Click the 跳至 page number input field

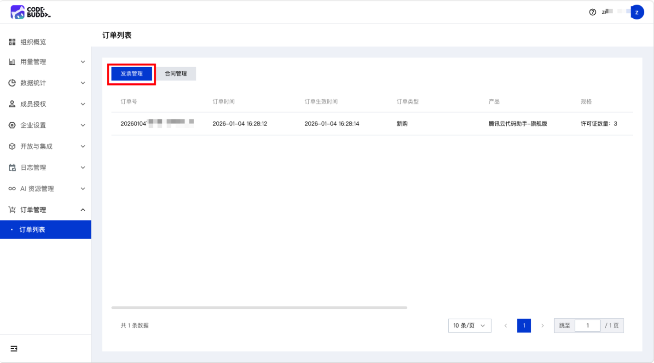(x=587, y=326)
